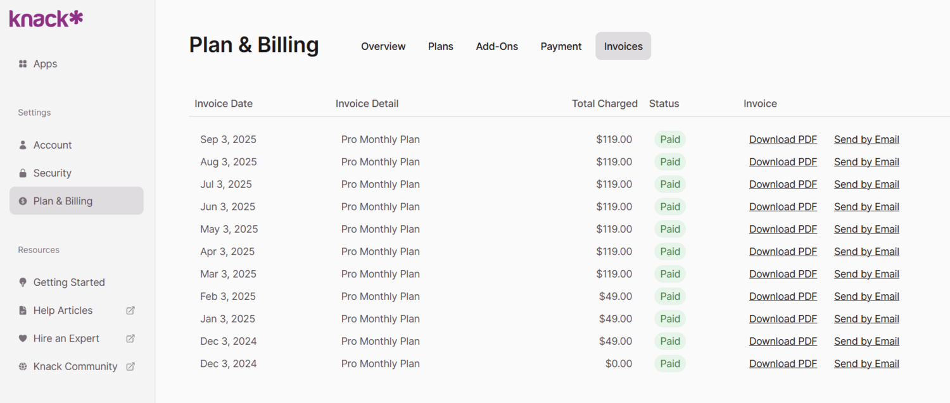Image resolution: width=950 pixels, height=403 pixels.
Task: Click the external link icon beside Help Articles
Action: (130, 310)
